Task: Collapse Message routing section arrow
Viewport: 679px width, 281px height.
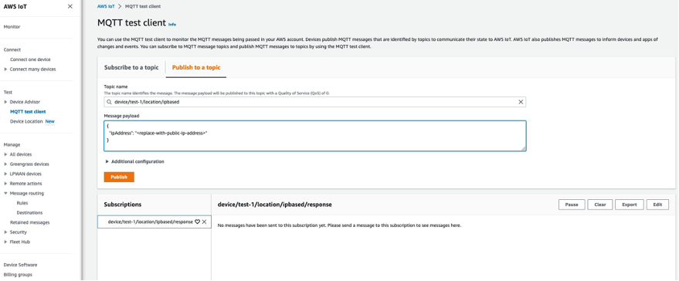Action: pyautogui.click(x=5, y=194)
